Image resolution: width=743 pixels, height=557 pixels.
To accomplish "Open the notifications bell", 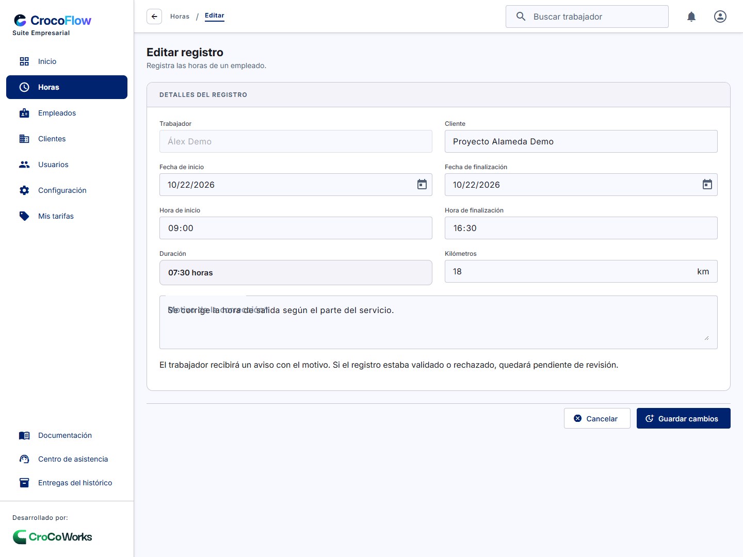I will coord(691,17).
